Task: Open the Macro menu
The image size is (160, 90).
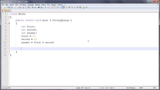Action: coord(44,5)
